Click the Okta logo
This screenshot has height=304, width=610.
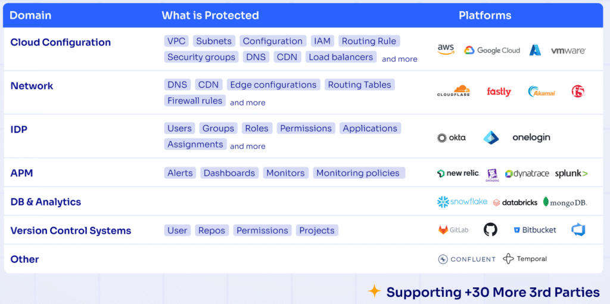[452, 138]
